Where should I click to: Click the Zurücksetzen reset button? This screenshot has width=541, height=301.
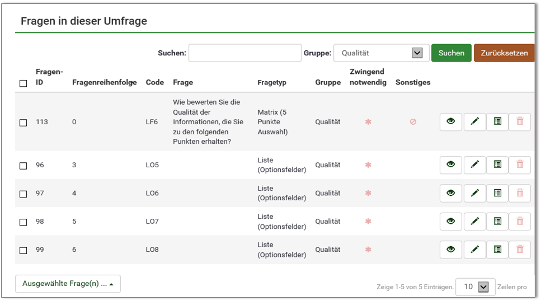coord(504,53)
